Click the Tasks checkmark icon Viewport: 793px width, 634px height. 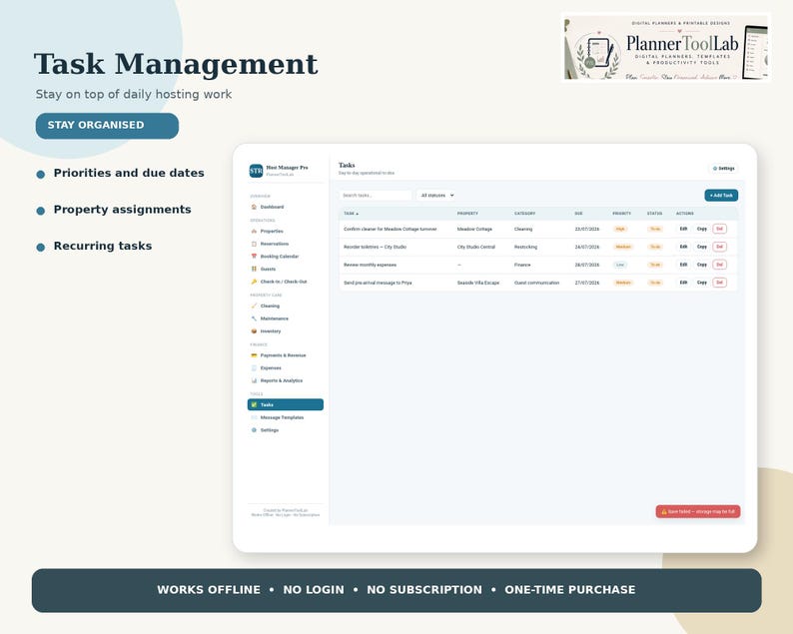[x=254, y=405]
